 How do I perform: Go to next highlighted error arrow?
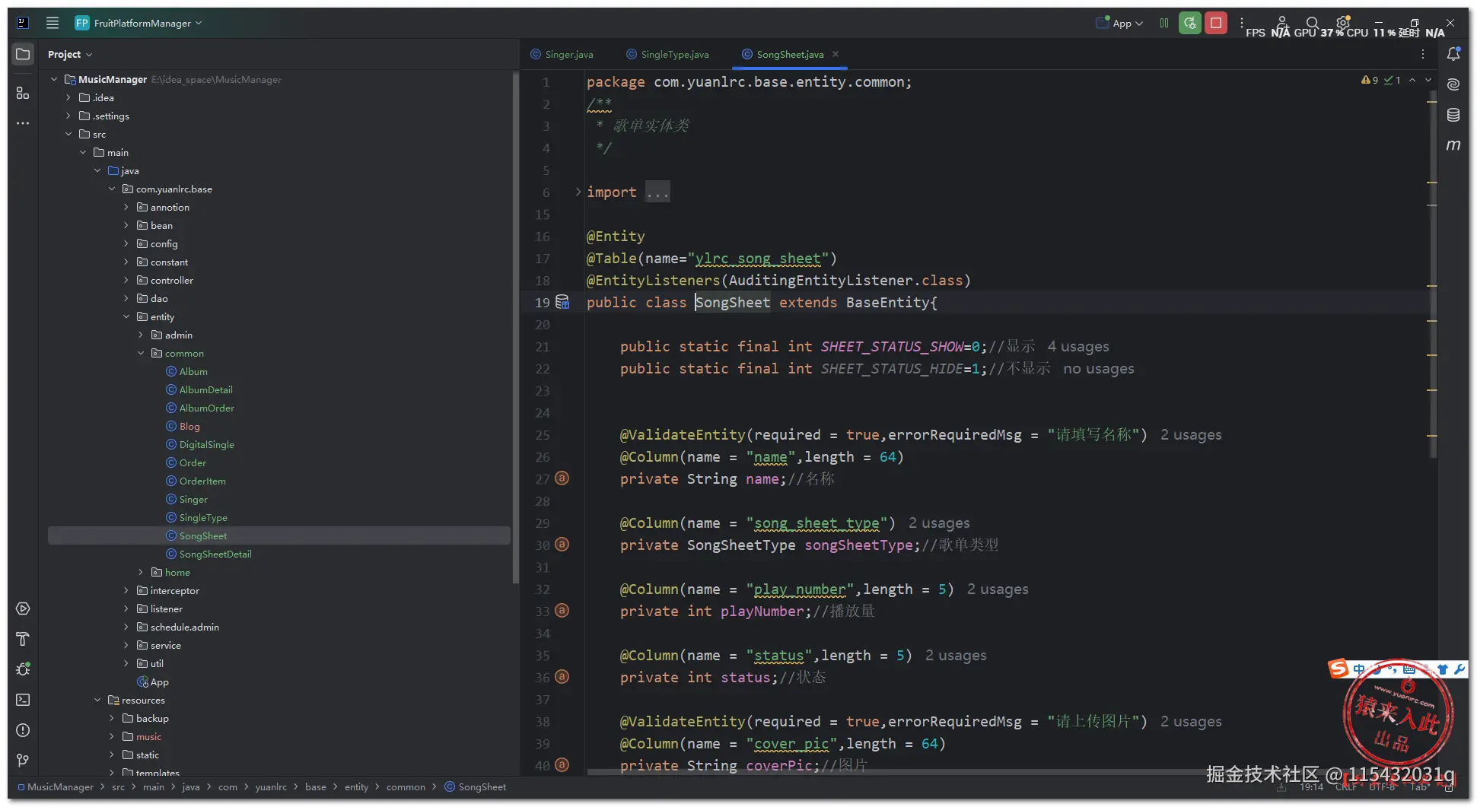pos(1428,80)
